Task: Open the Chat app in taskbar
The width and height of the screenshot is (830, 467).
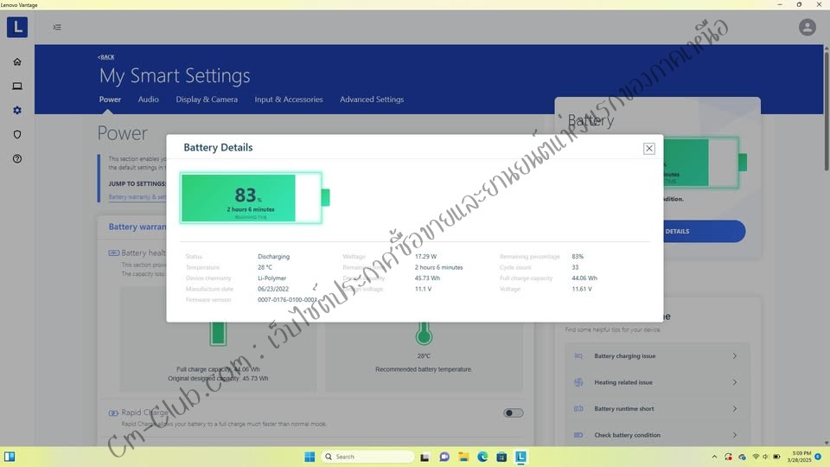Action: [444, 457]
